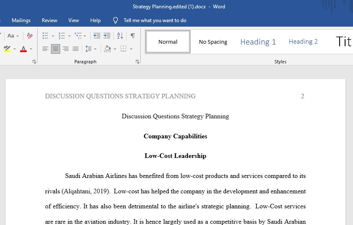Sort the selection alphabetically

(x=120, y=36)
